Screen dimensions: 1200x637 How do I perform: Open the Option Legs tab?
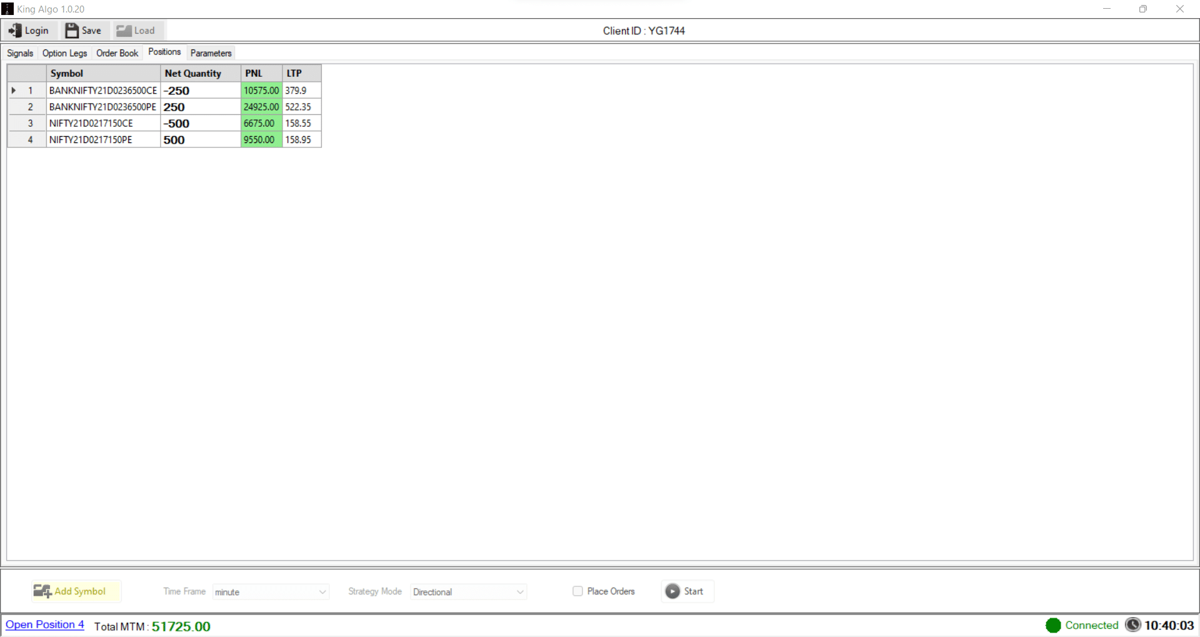pyautogui.click(x=64, y=53)
